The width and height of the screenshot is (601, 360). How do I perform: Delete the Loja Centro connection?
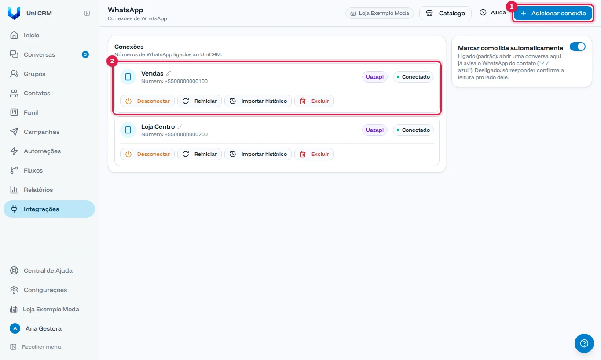[x=314, y=154]
